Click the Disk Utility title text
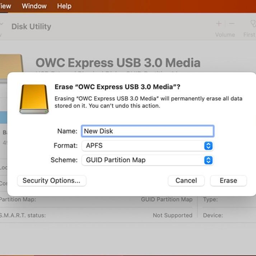 pos(31,27)
